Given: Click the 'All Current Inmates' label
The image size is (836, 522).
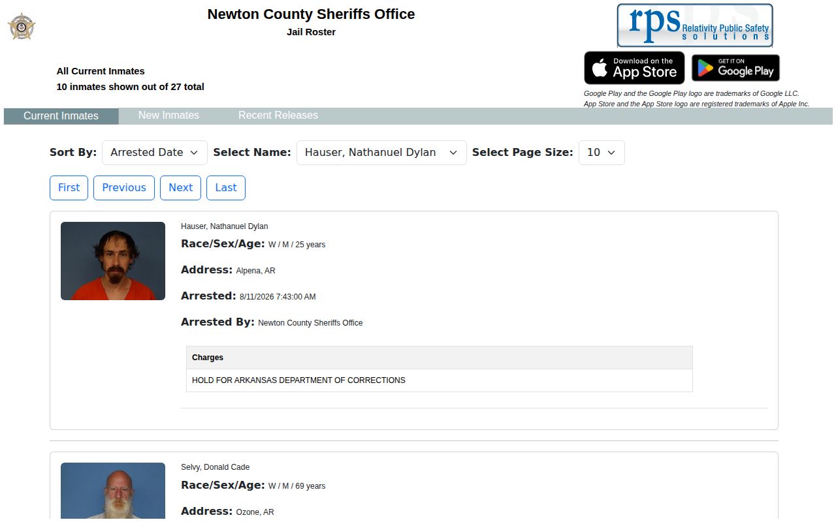Looking at the screenshot, I should point(101,71).
